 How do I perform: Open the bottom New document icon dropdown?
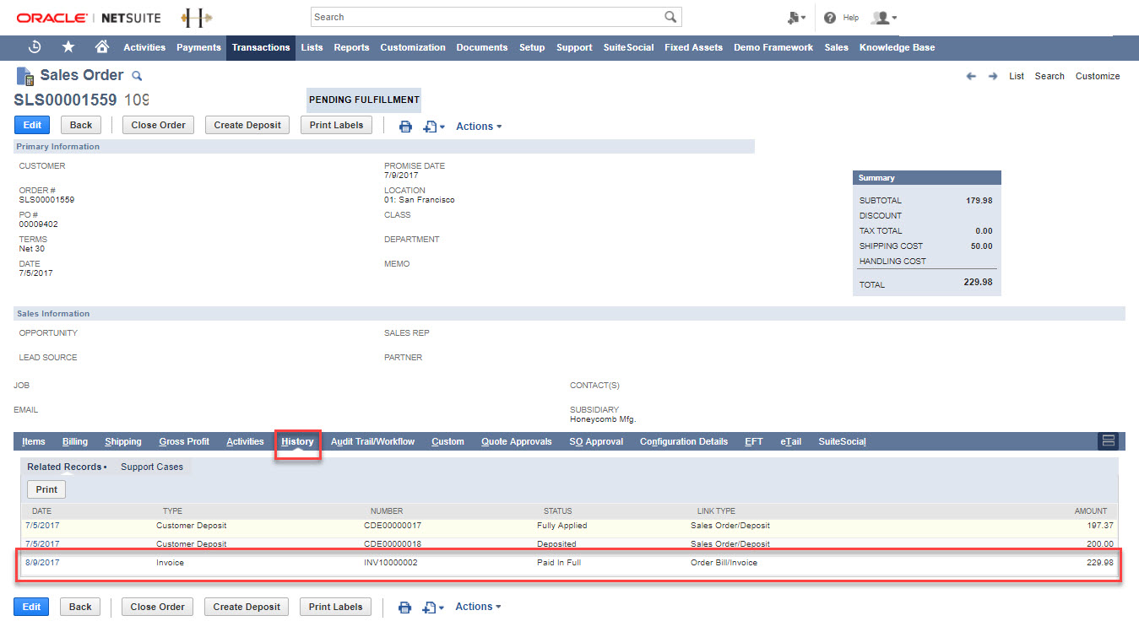point(434,608)
